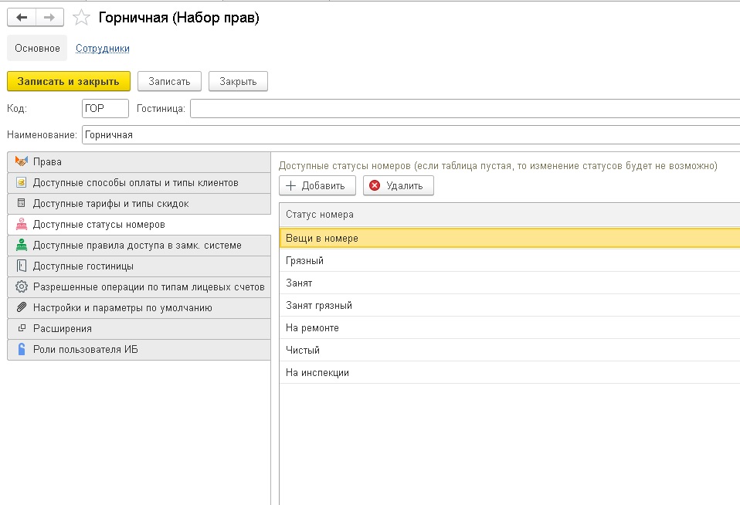
Task: Click the gear icon beside Разрешенные операции
Action: tap(22, 287)
